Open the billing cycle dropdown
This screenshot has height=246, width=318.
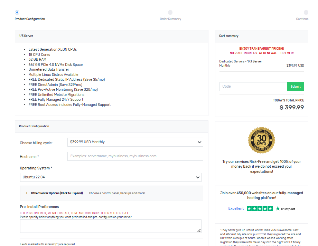135,142
